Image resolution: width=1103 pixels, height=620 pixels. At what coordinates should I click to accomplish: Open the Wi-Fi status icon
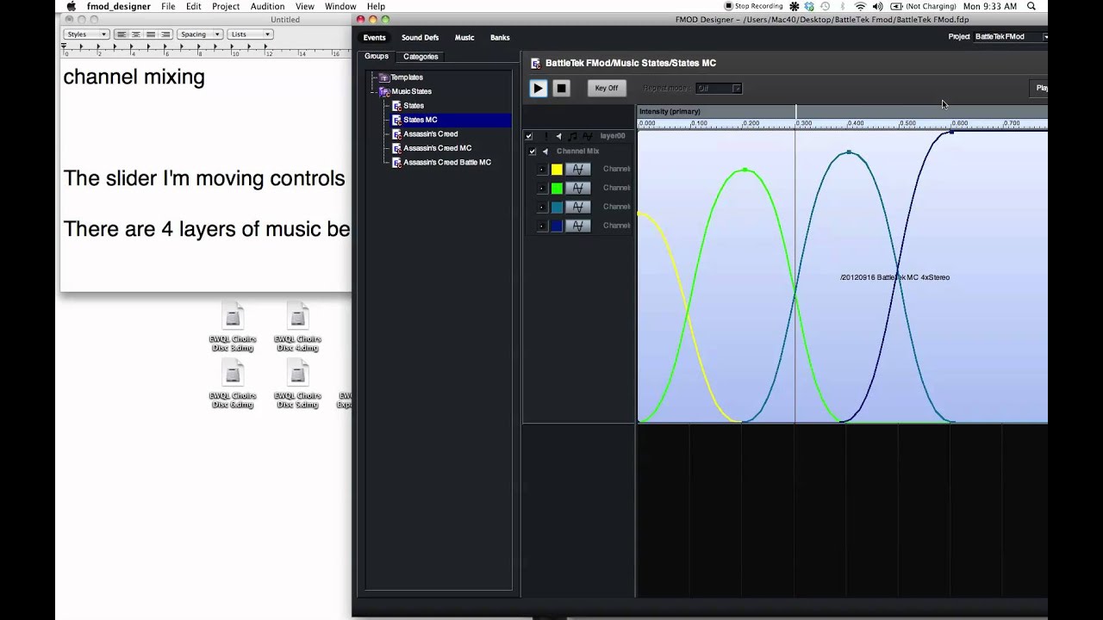(x=859, y=6)
